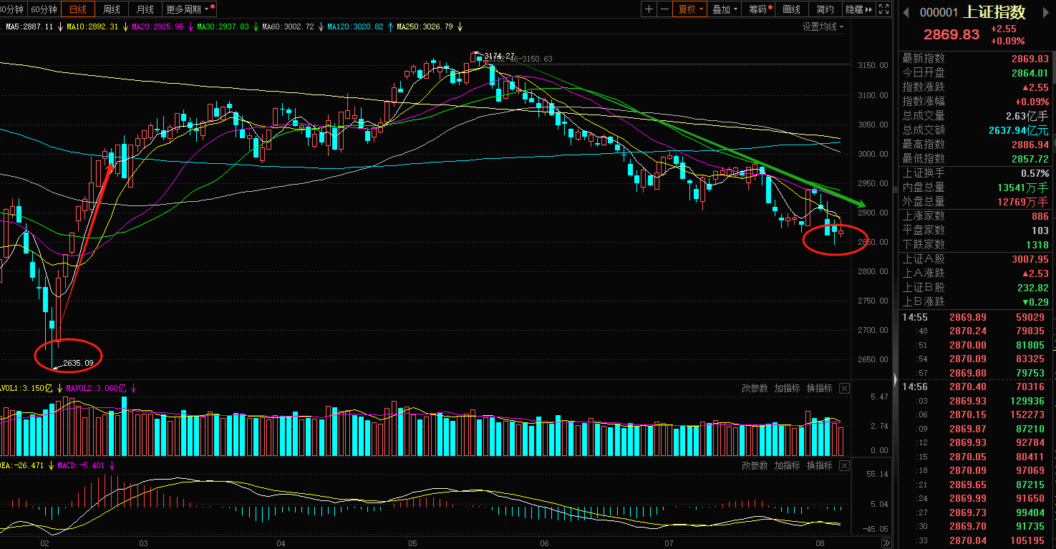Image resolution: width=1056 pixels, height=549 pixels.
Task: Click the 上涨家数 value 886
Action: [x=1040, y=216]
